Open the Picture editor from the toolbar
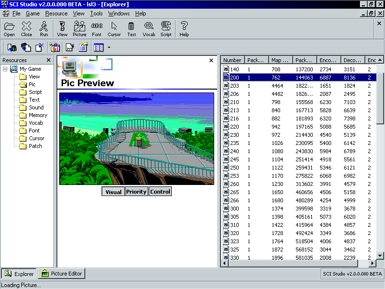 coord(79,29)
